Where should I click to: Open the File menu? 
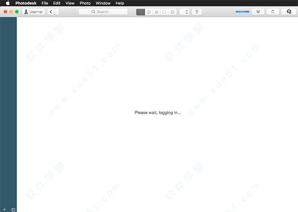click(45, 3)
